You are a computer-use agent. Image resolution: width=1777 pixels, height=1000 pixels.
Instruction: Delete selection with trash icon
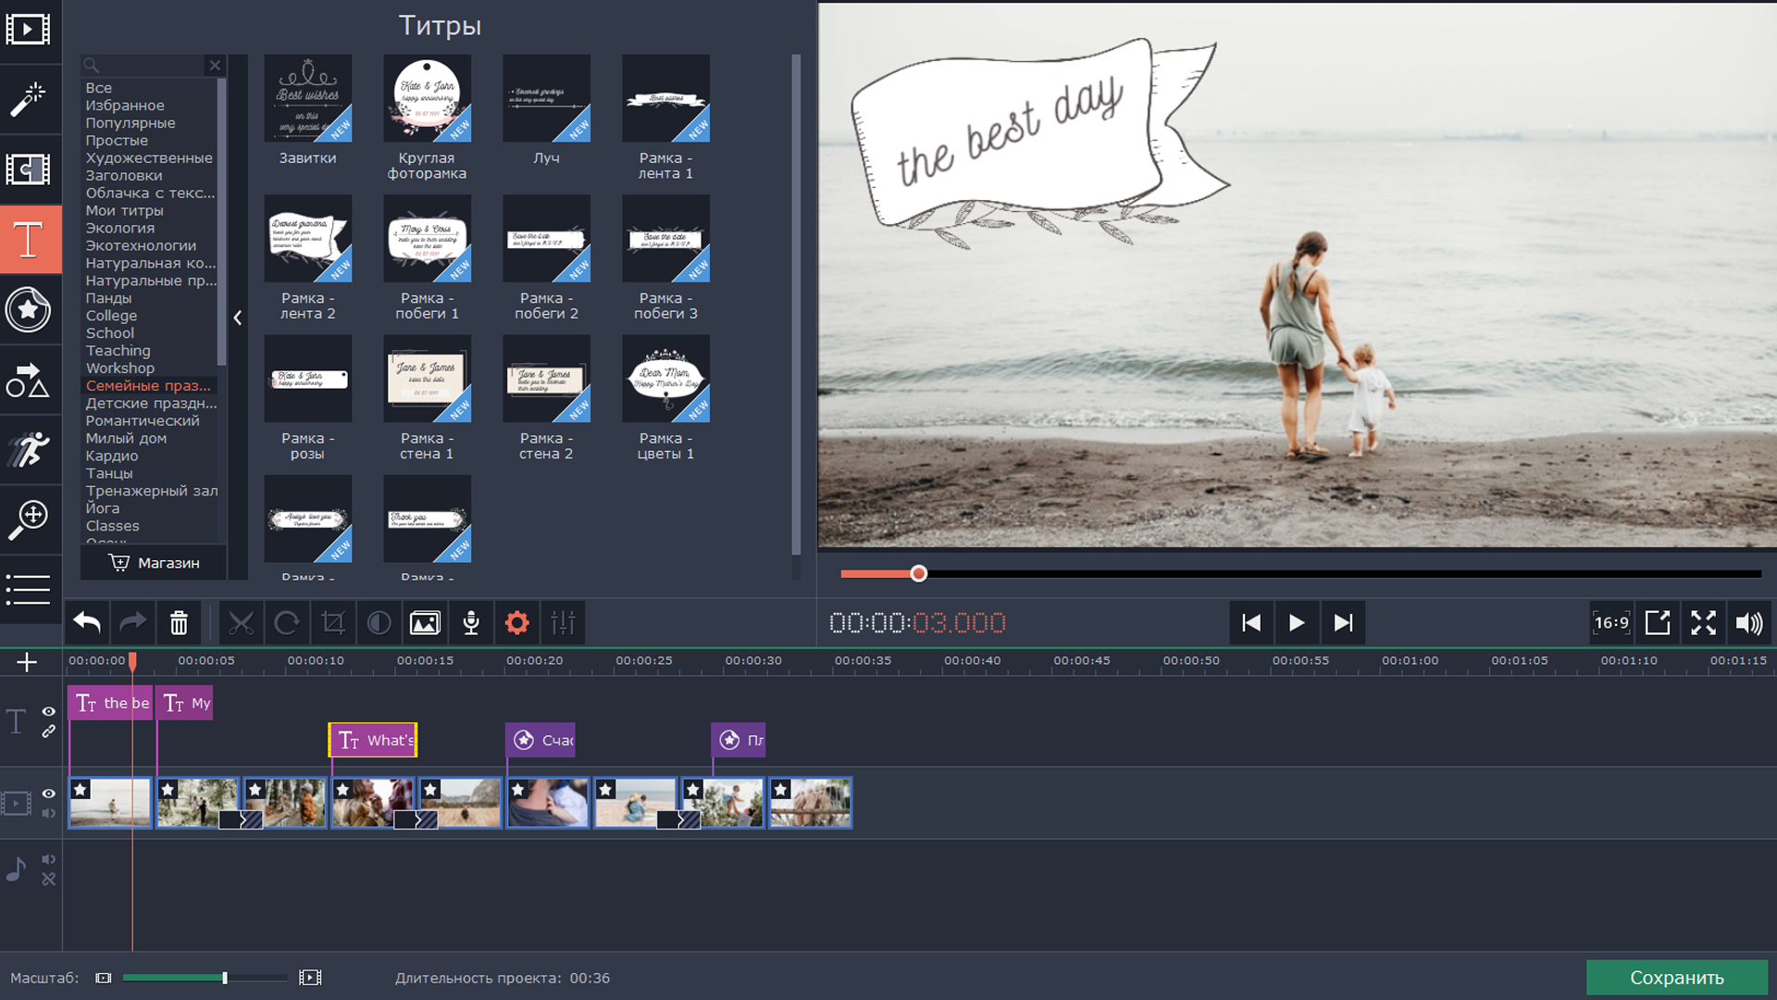pyautogui.click(x=179, y=623)
